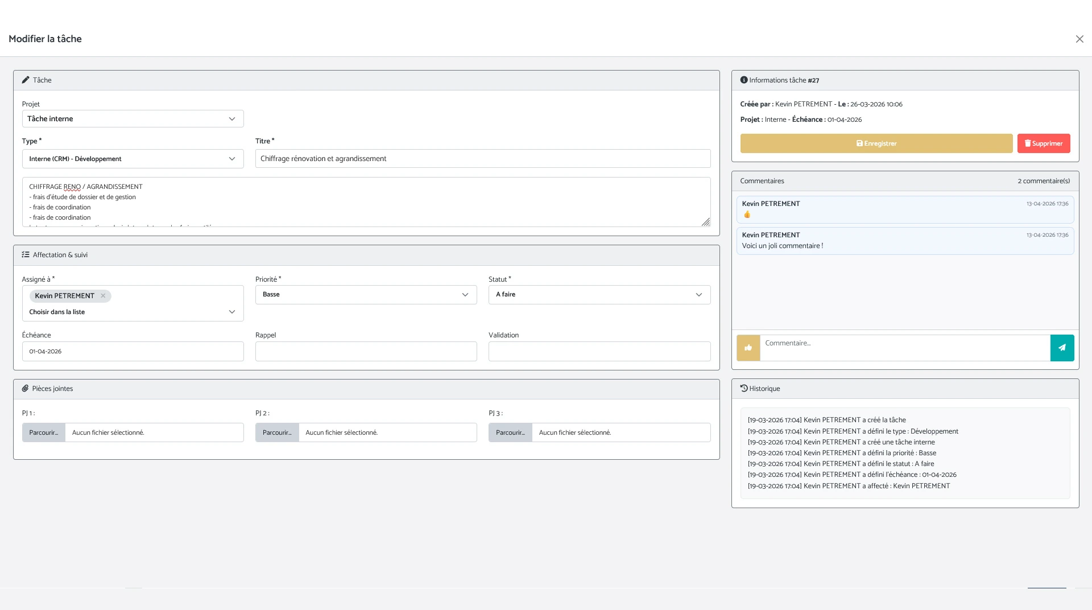The height and width of the screenshot is (610, 1092).
Task: Click the Rappel date field
Action: (366, 352)
